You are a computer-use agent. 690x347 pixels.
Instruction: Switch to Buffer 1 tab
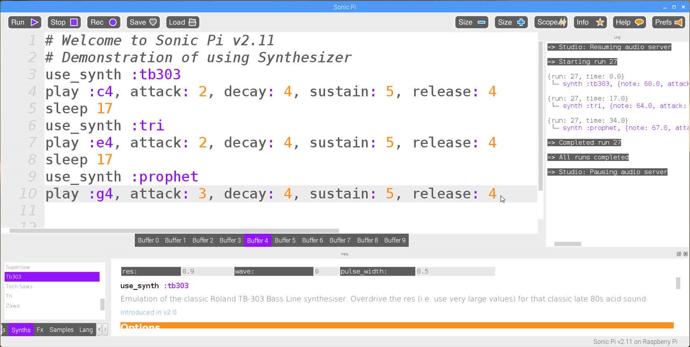pos(175,241)
